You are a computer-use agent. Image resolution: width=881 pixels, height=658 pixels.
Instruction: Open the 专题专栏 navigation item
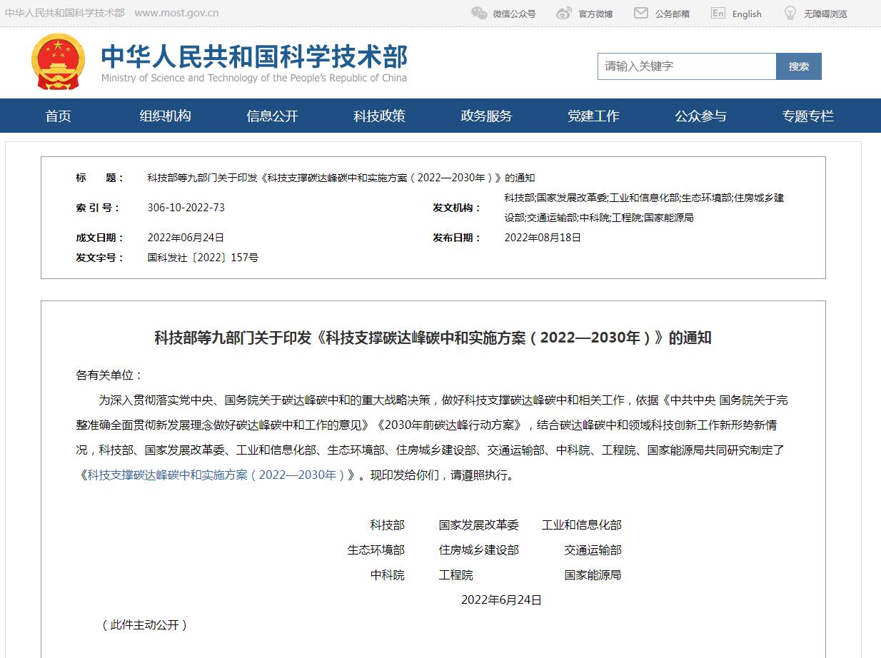point(807,116)
